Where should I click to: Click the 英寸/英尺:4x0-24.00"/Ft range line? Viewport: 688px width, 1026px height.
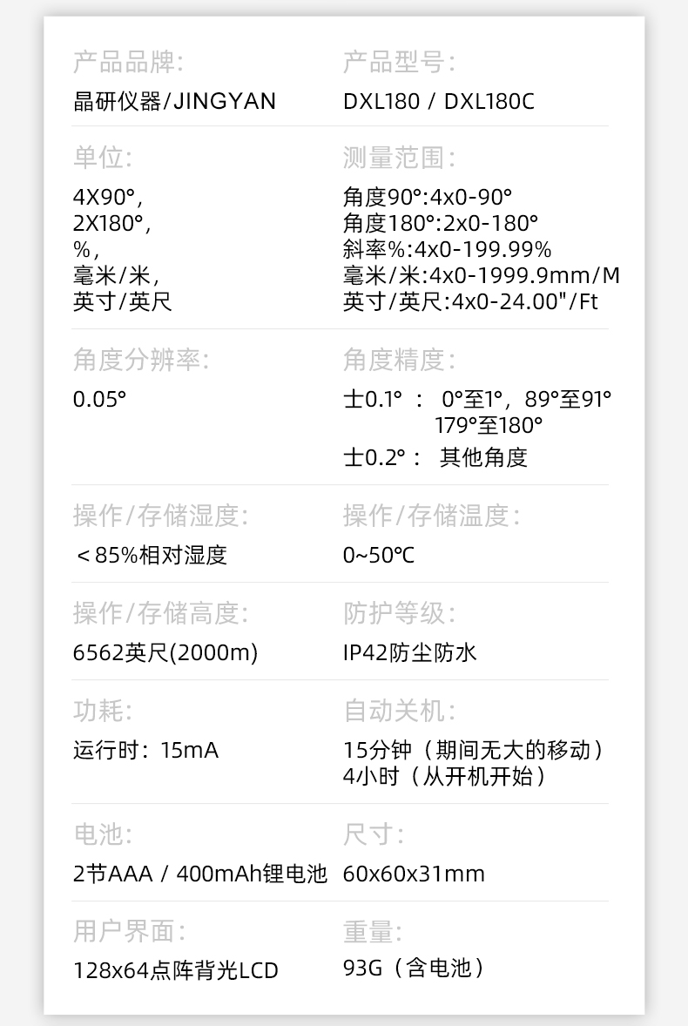point(470,302)
